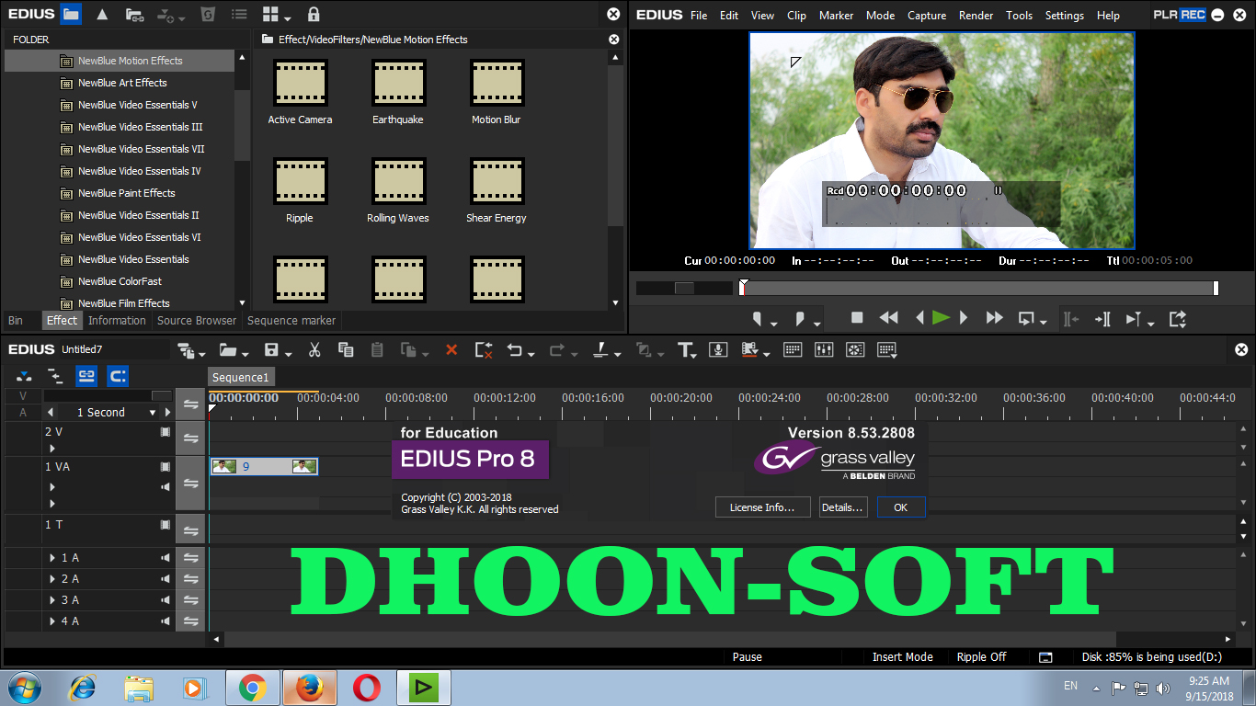Toggle the Vectorscope/Waveform icon

(855, 349)
